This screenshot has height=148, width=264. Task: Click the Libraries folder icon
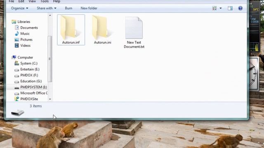[14, 22]
